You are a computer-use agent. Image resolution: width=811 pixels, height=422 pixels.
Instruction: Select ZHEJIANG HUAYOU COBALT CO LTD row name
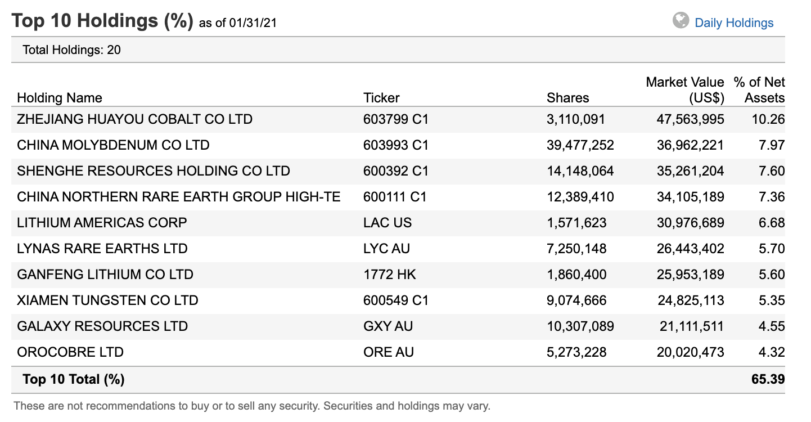click(x=135, y=119)
